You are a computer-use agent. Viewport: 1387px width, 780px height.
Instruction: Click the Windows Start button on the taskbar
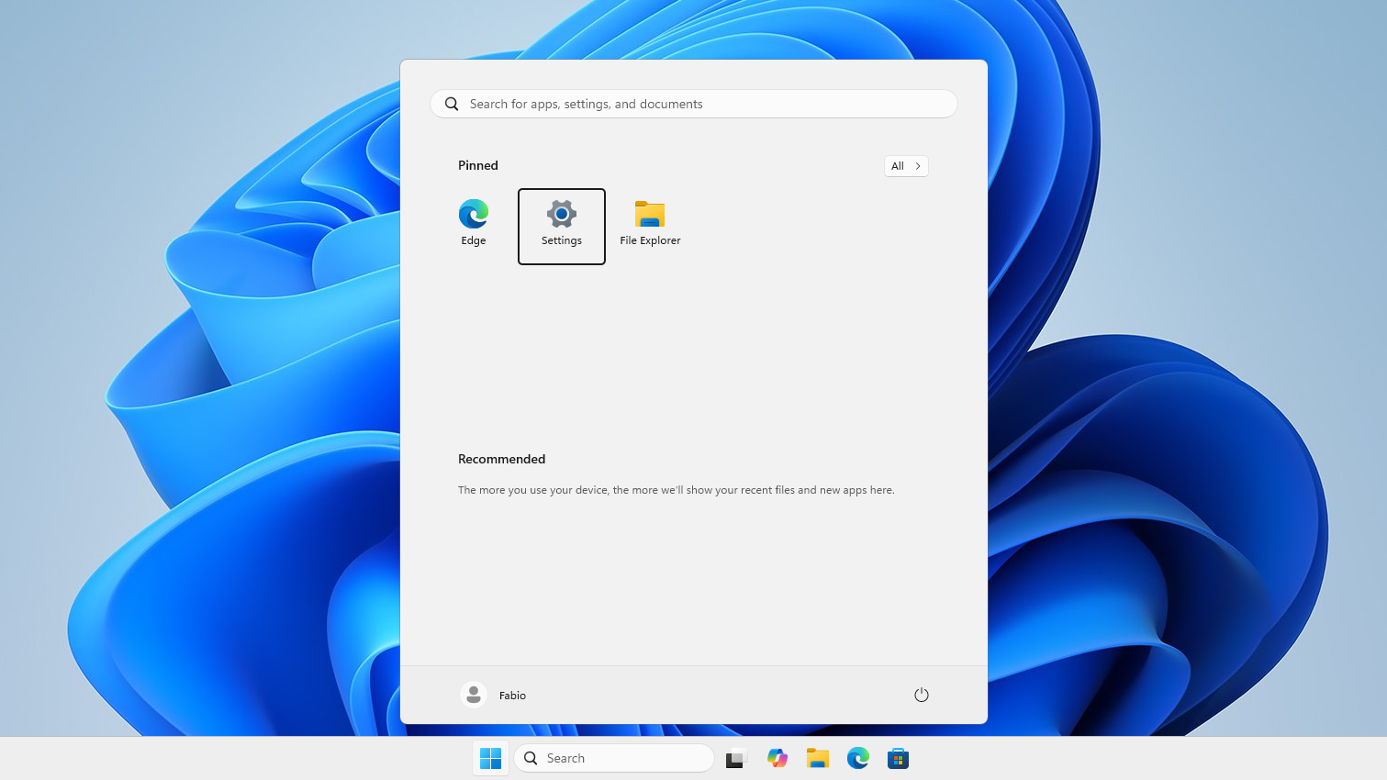(491, 758)
